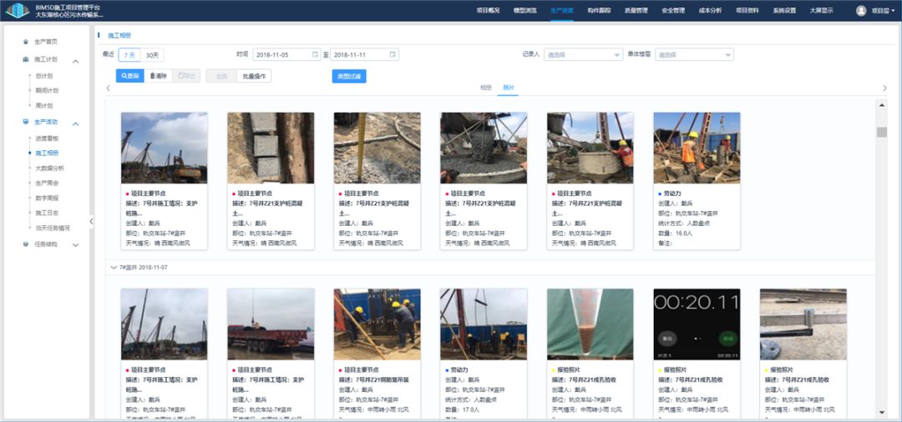Select the 30天 recent range option
This screenshot has width=902, height=422.
pos(153,55)
